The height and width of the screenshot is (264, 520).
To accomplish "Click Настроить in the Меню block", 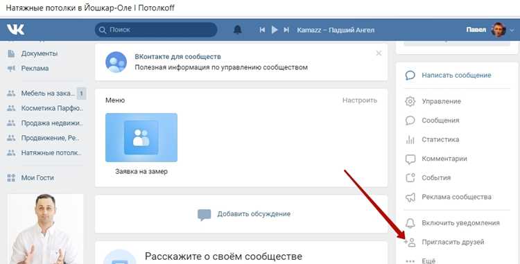I will 360,100.
